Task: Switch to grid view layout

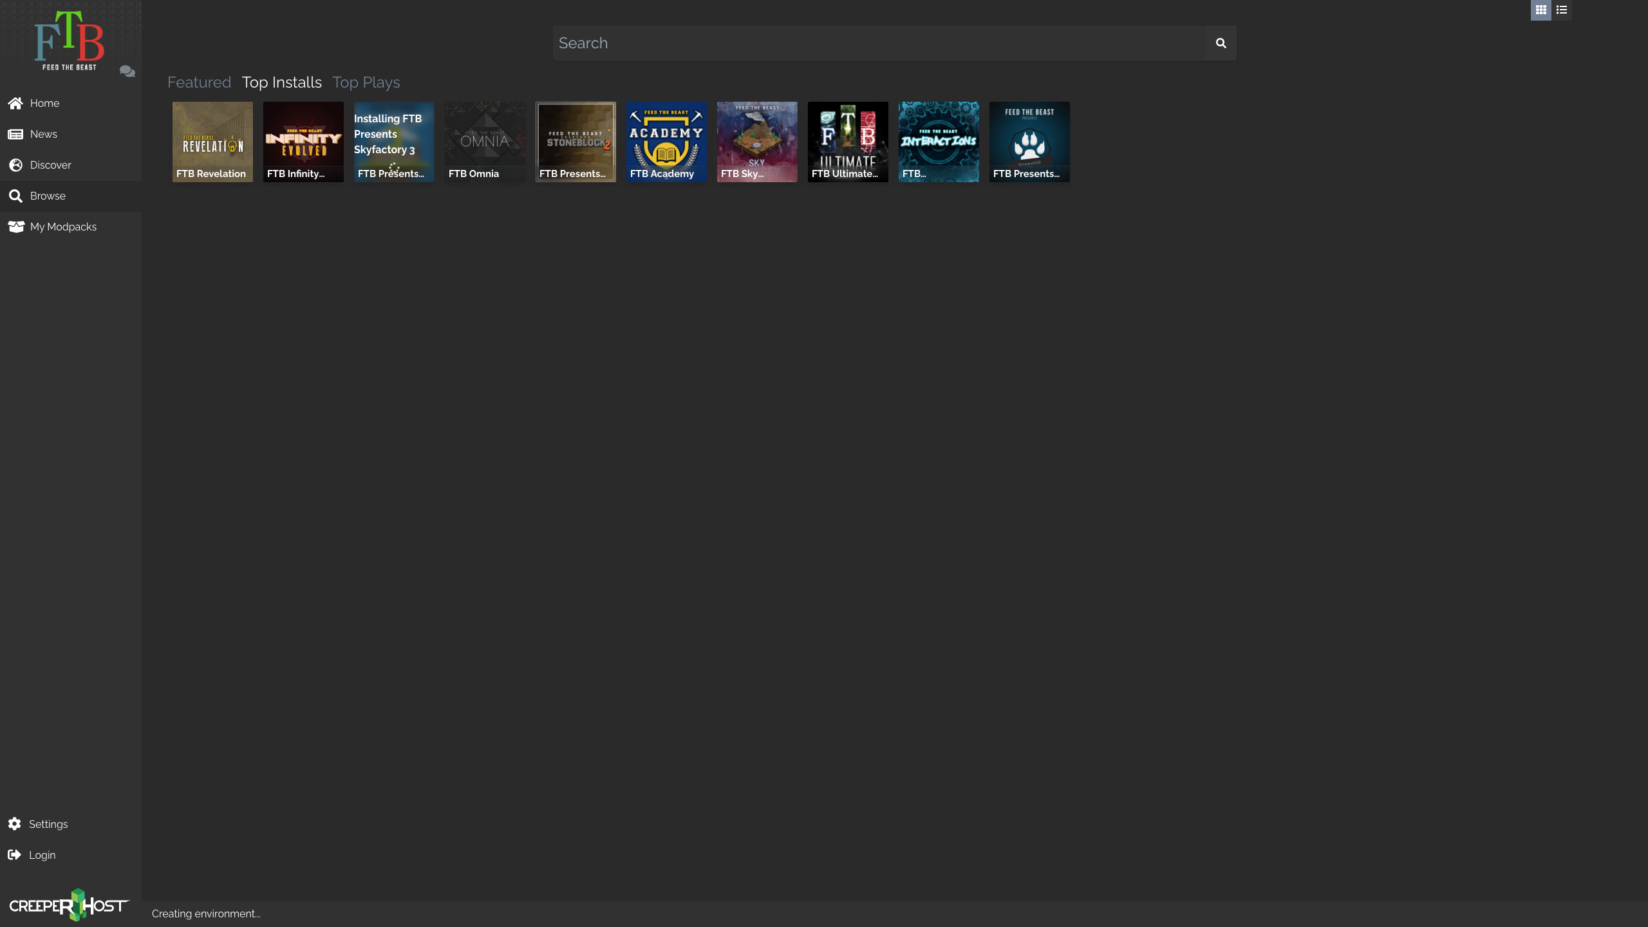Action: pyautogui.click(x=1540, y=10)
